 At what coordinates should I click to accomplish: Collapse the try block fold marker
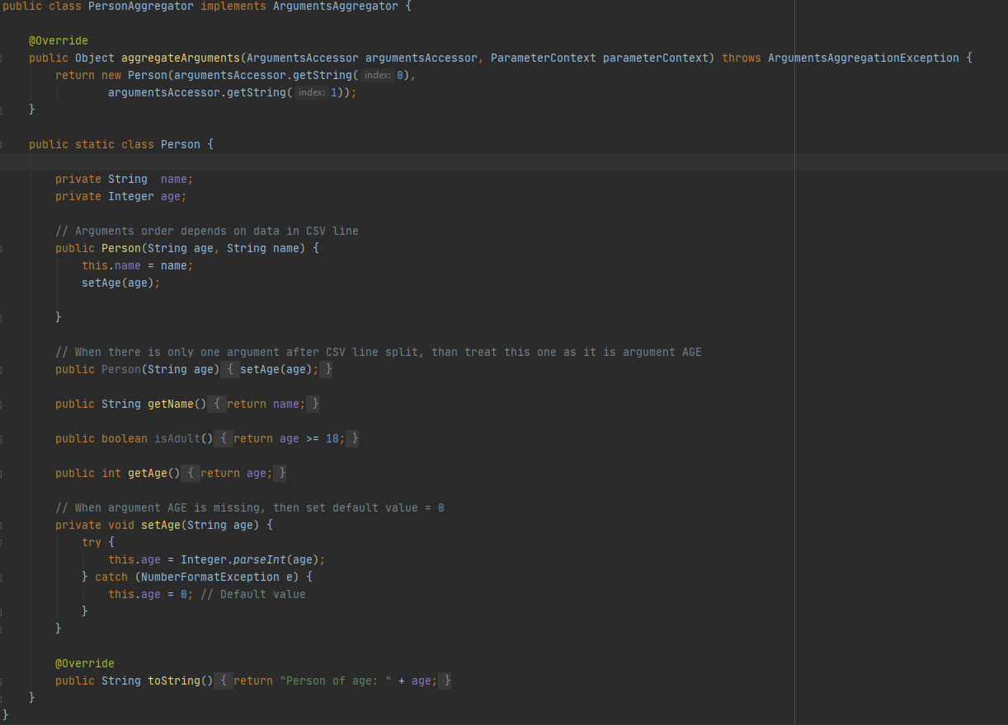2,542
